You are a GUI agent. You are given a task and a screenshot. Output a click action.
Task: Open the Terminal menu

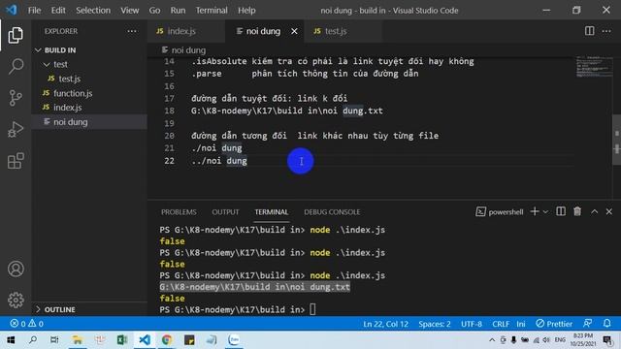212,11
